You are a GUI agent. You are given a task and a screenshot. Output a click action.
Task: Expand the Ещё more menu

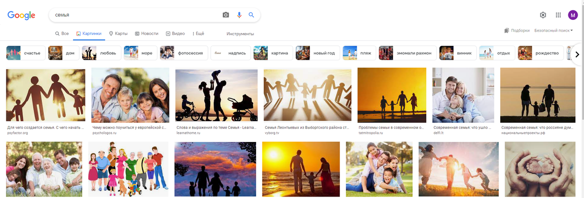[x=198, y=34]
